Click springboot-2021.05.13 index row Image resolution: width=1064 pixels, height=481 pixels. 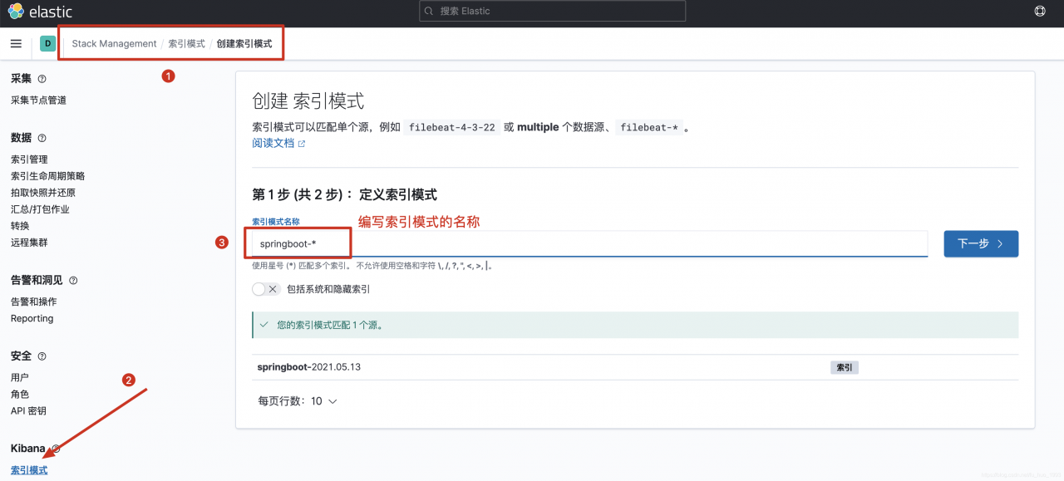635,367
